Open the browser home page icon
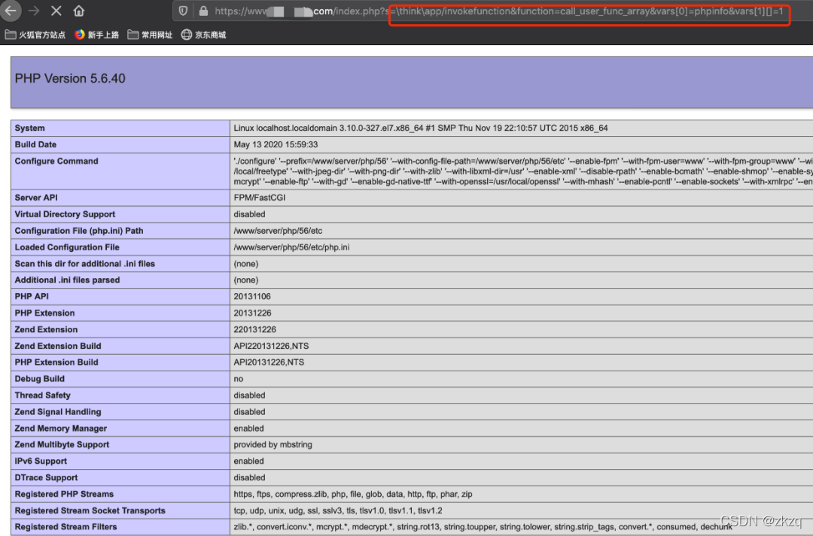Image resolution: width=813 pixels, height=536 pixels. [x=79, y=11]
